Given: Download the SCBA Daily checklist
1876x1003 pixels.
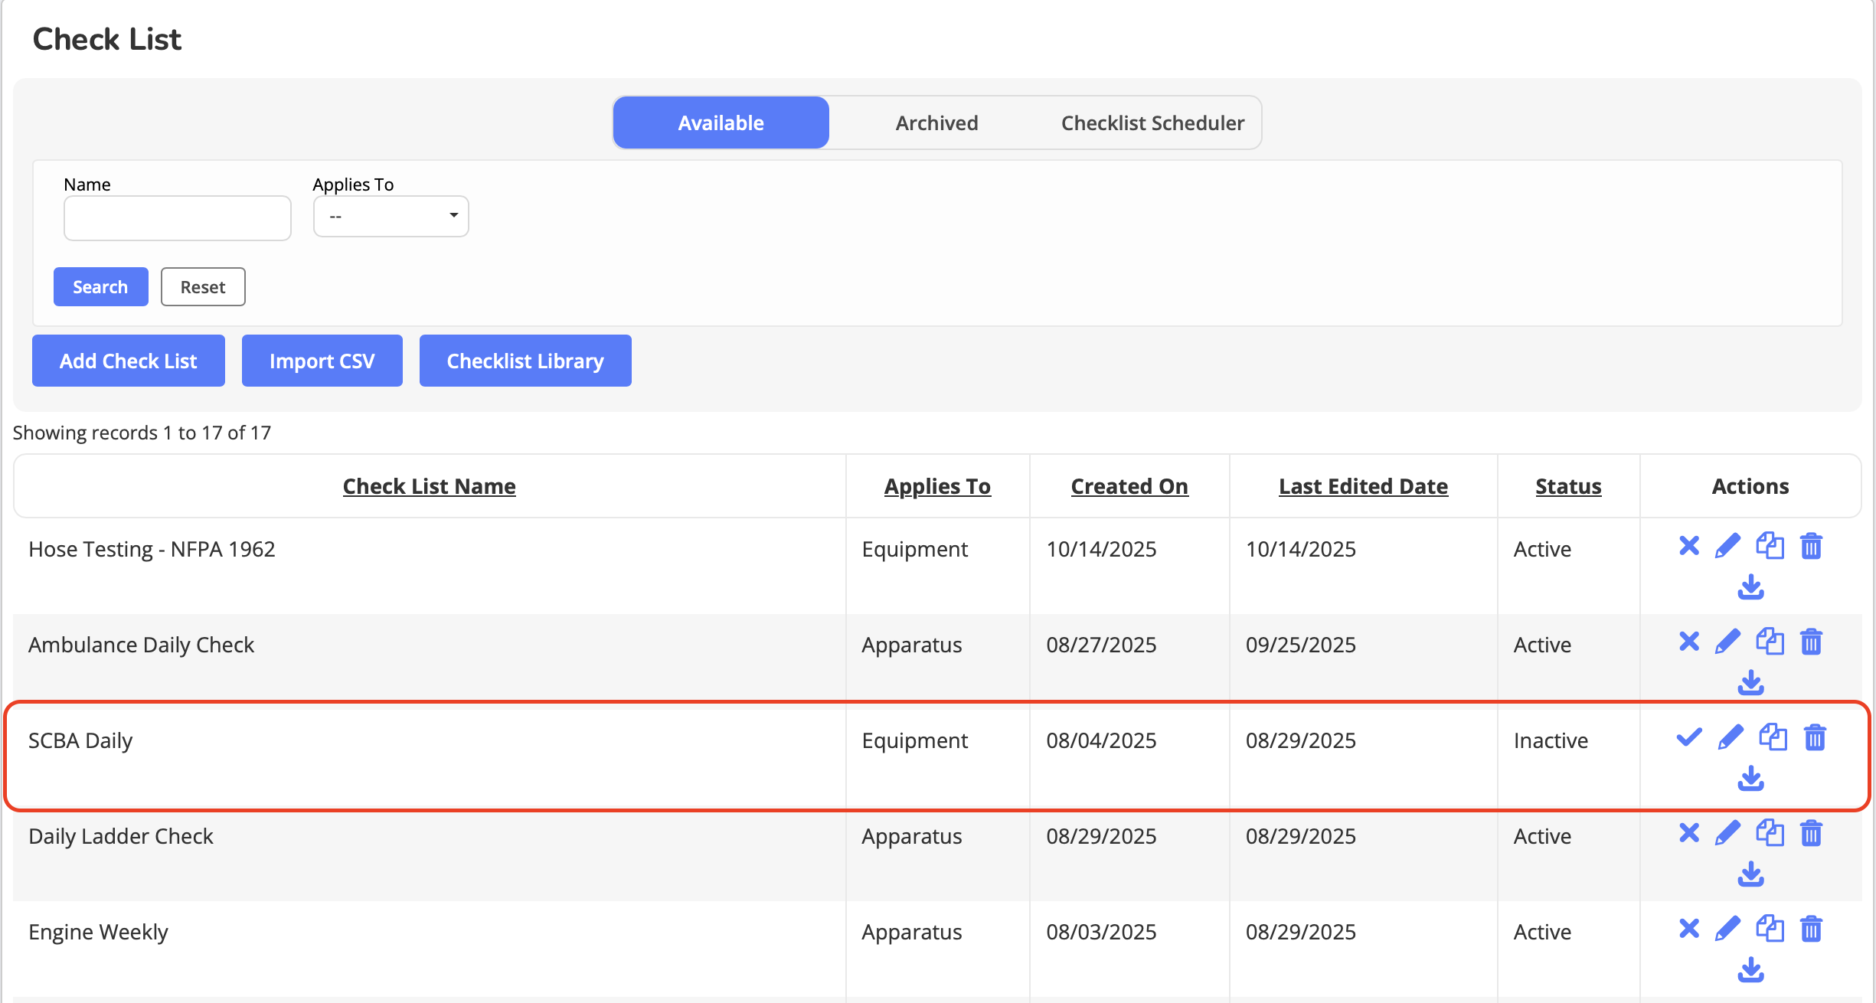Looking at the screenshot, I should pyautogui.click(x=1750, y=779).
